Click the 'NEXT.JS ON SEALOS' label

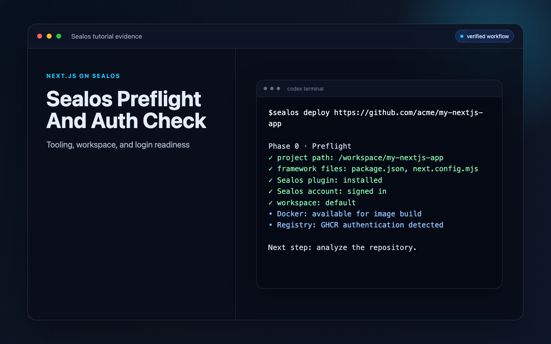(83, 76)
